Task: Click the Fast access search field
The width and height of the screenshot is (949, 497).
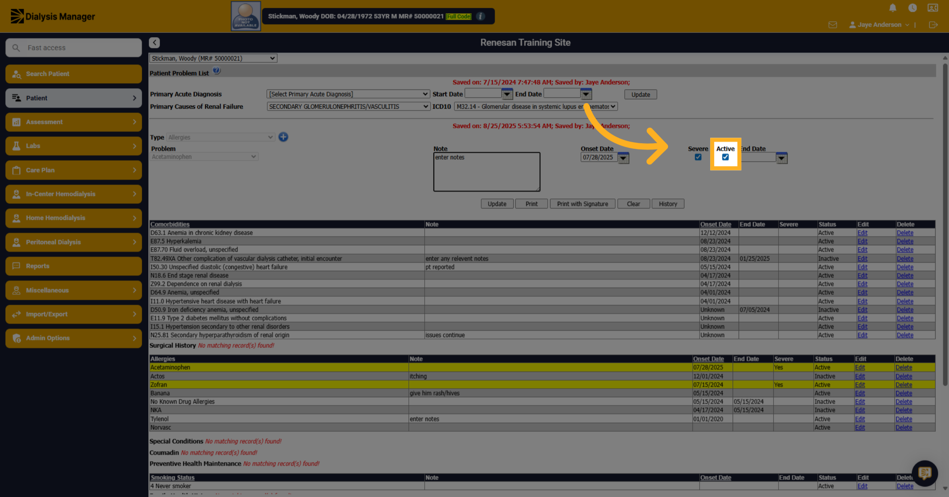Action: (x=74, y=48)
